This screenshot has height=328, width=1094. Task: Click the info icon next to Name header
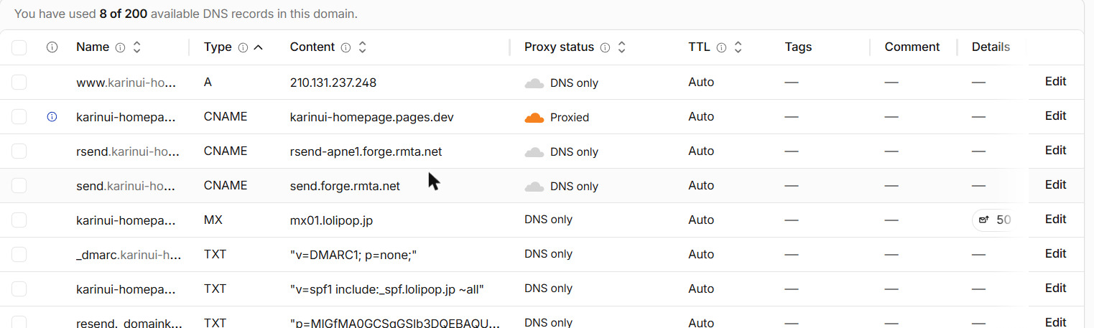[120, 47]
